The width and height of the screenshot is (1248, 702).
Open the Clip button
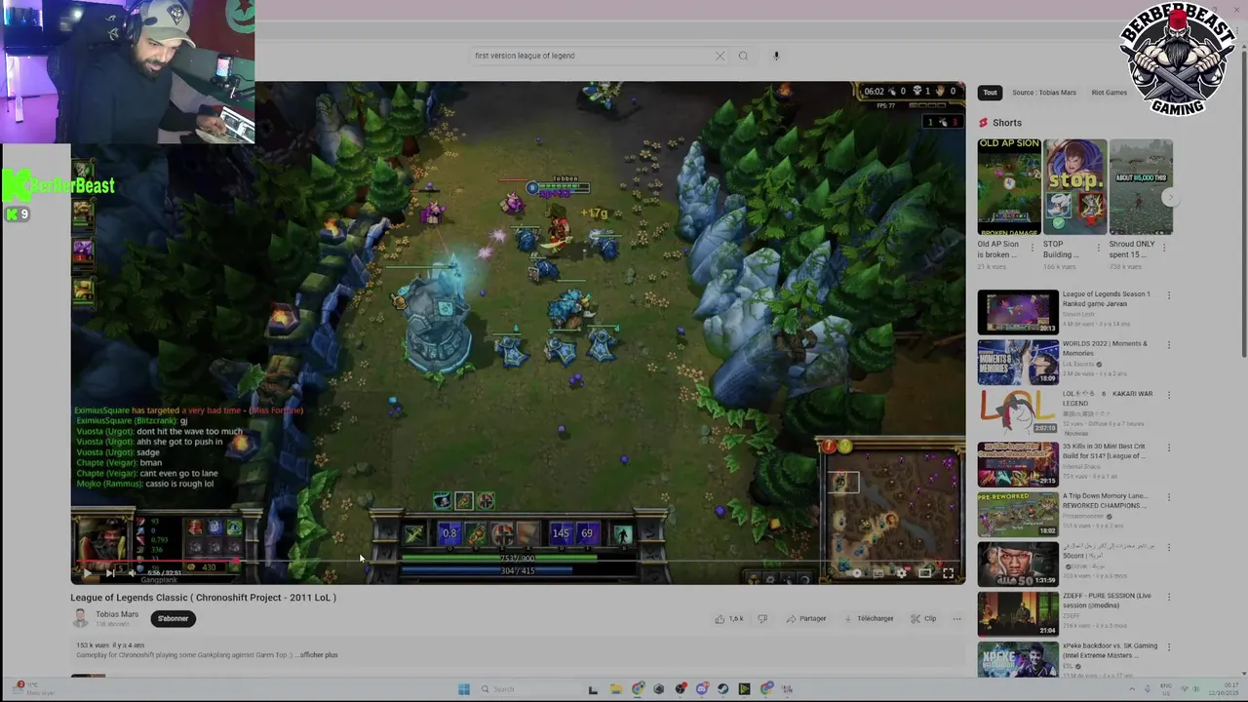tap(923, 618)
